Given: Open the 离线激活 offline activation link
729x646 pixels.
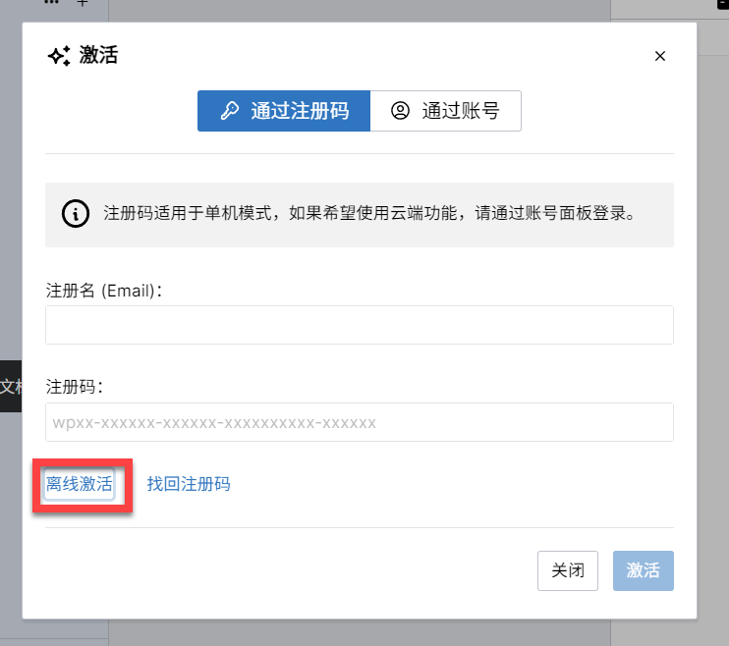Looking at the screenshot, I should point(80,484).
